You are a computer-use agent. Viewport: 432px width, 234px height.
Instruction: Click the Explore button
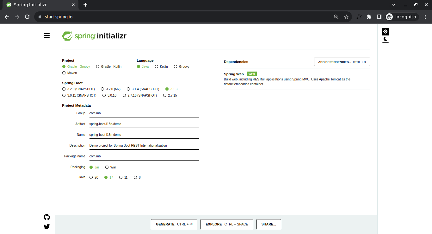coord(227,224)
